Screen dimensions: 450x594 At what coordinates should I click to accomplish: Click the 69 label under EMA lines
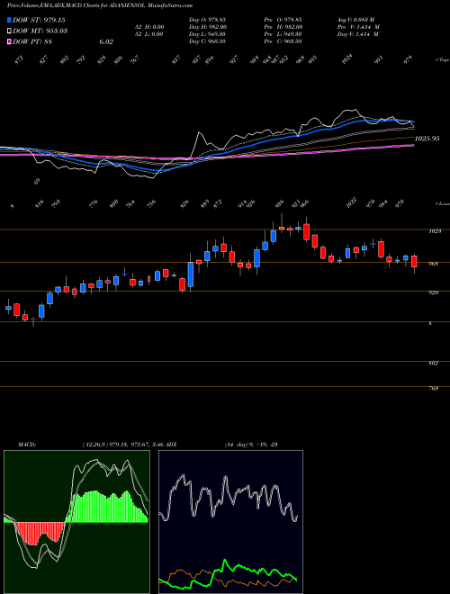37,182
